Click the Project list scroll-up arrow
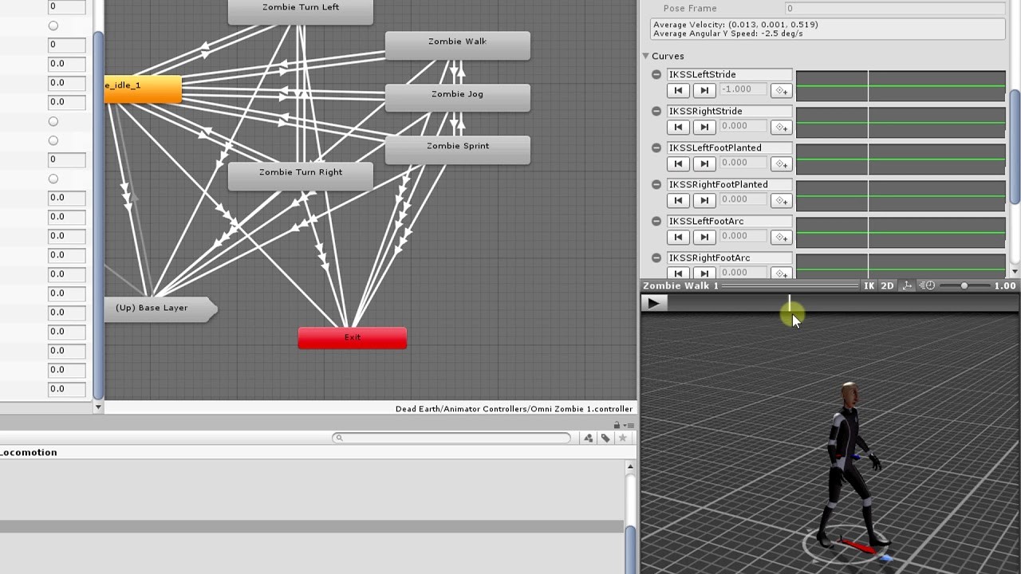Screen dimensions: 1021x574 pyautogui.click(x=630, y=466)
